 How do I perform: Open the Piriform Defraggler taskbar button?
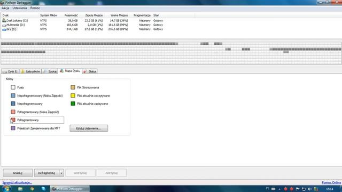(69, 189)
